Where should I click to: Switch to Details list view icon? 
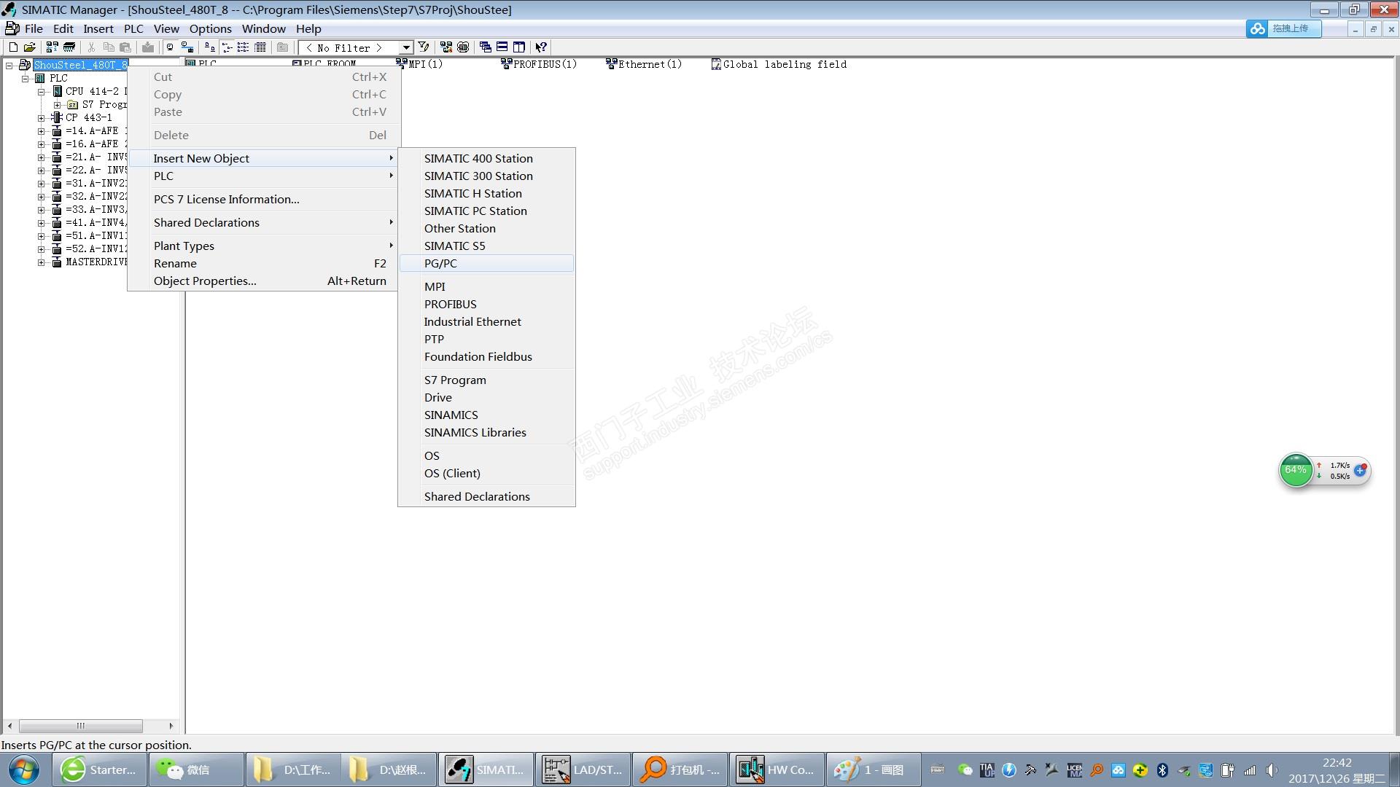260,47
